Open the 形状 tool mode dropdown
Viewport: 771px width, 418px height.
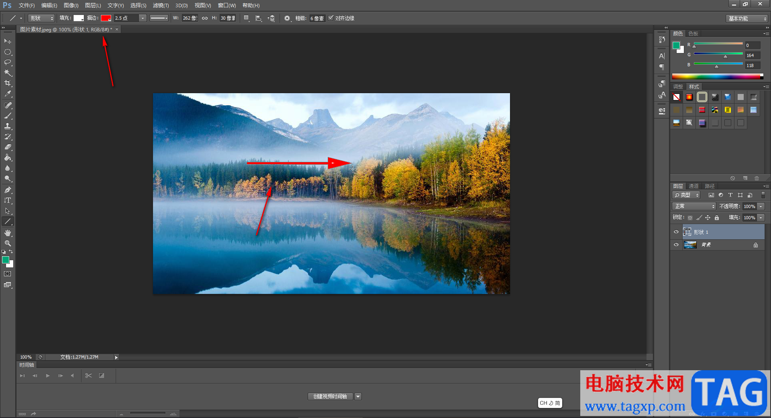click(42, 18)
